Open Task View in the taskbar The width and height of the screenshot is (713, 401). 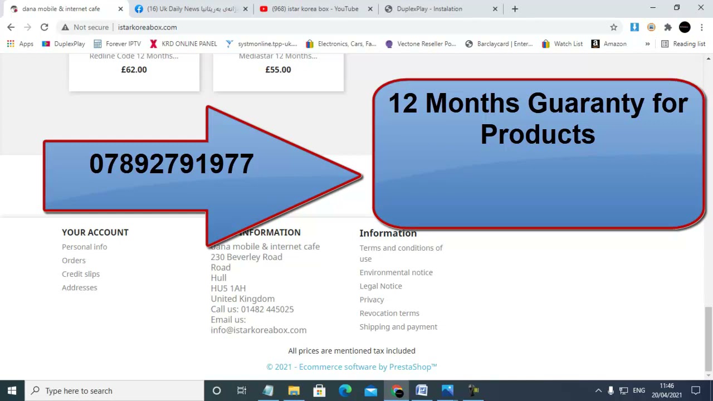click(242, 390)
